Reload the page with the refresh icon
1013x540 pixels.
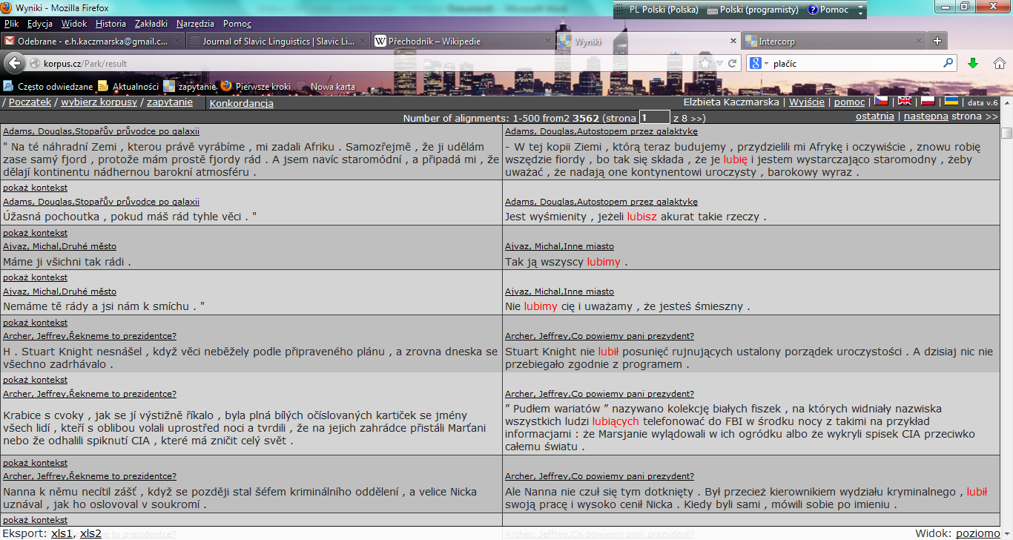coord(733,63)
